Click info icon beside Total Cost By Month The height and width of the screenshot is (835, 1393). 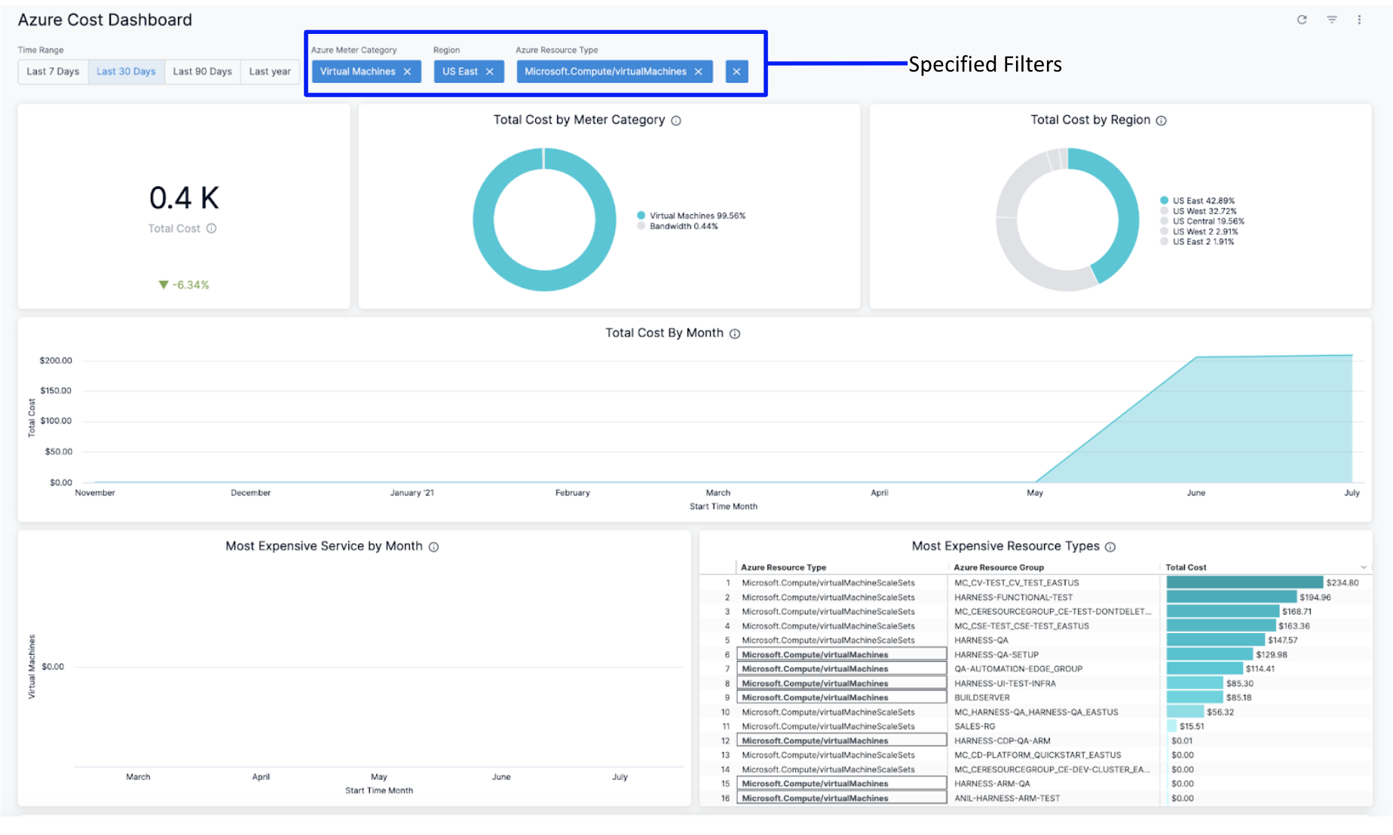[x=734, y=334]
